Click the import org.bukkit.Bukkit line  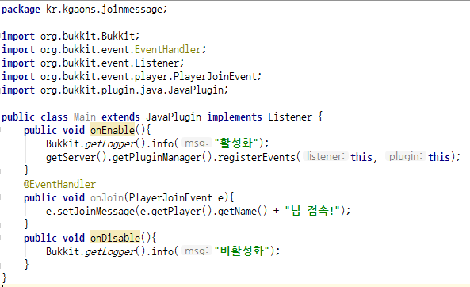(71, 36)
